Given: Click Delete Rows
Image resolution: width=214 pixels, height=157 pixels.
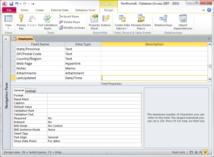Looking at the screenshot, I should click(x=69, y=22).
